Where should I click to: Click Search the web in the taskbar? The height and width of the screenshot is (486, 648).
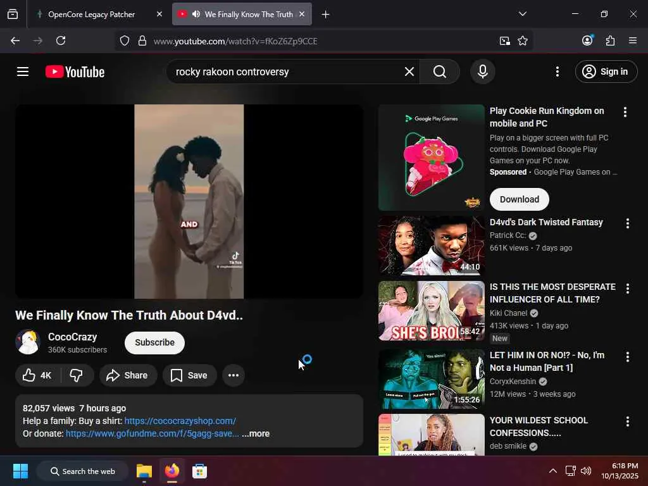coord(82,471)
